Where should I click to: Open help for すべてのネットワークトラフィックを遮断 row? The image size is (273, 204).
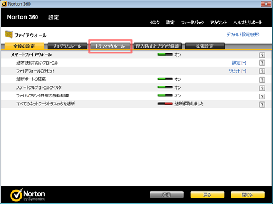tap(262, 104)
